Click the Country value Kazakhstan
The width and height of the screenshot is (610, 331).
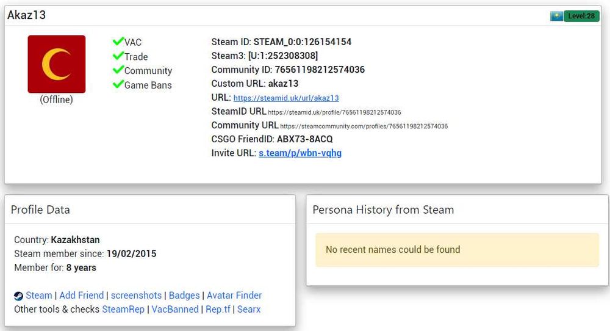(x=75, y=239)
